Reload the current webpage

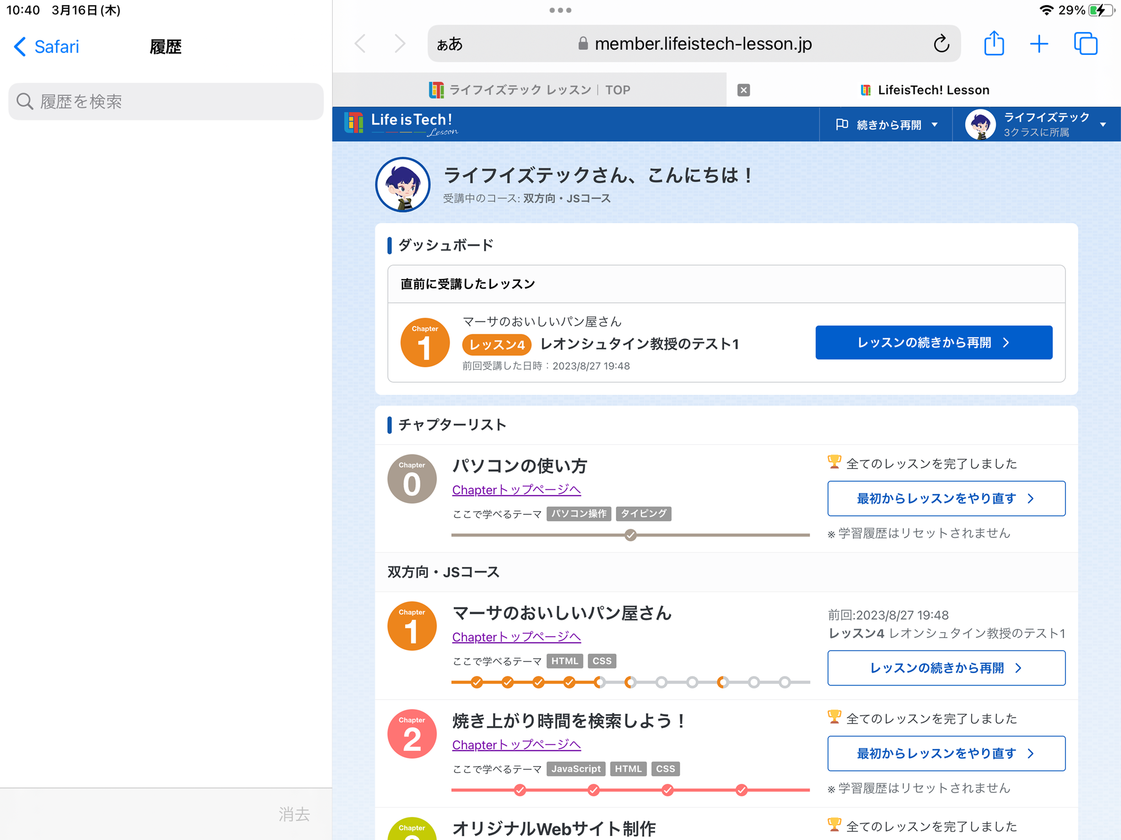point(941,44)
